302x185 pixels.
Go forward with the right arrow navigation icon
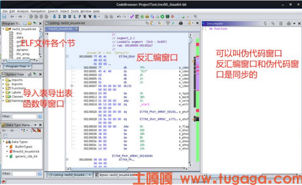pyautogui.click(x=20, y=17)
